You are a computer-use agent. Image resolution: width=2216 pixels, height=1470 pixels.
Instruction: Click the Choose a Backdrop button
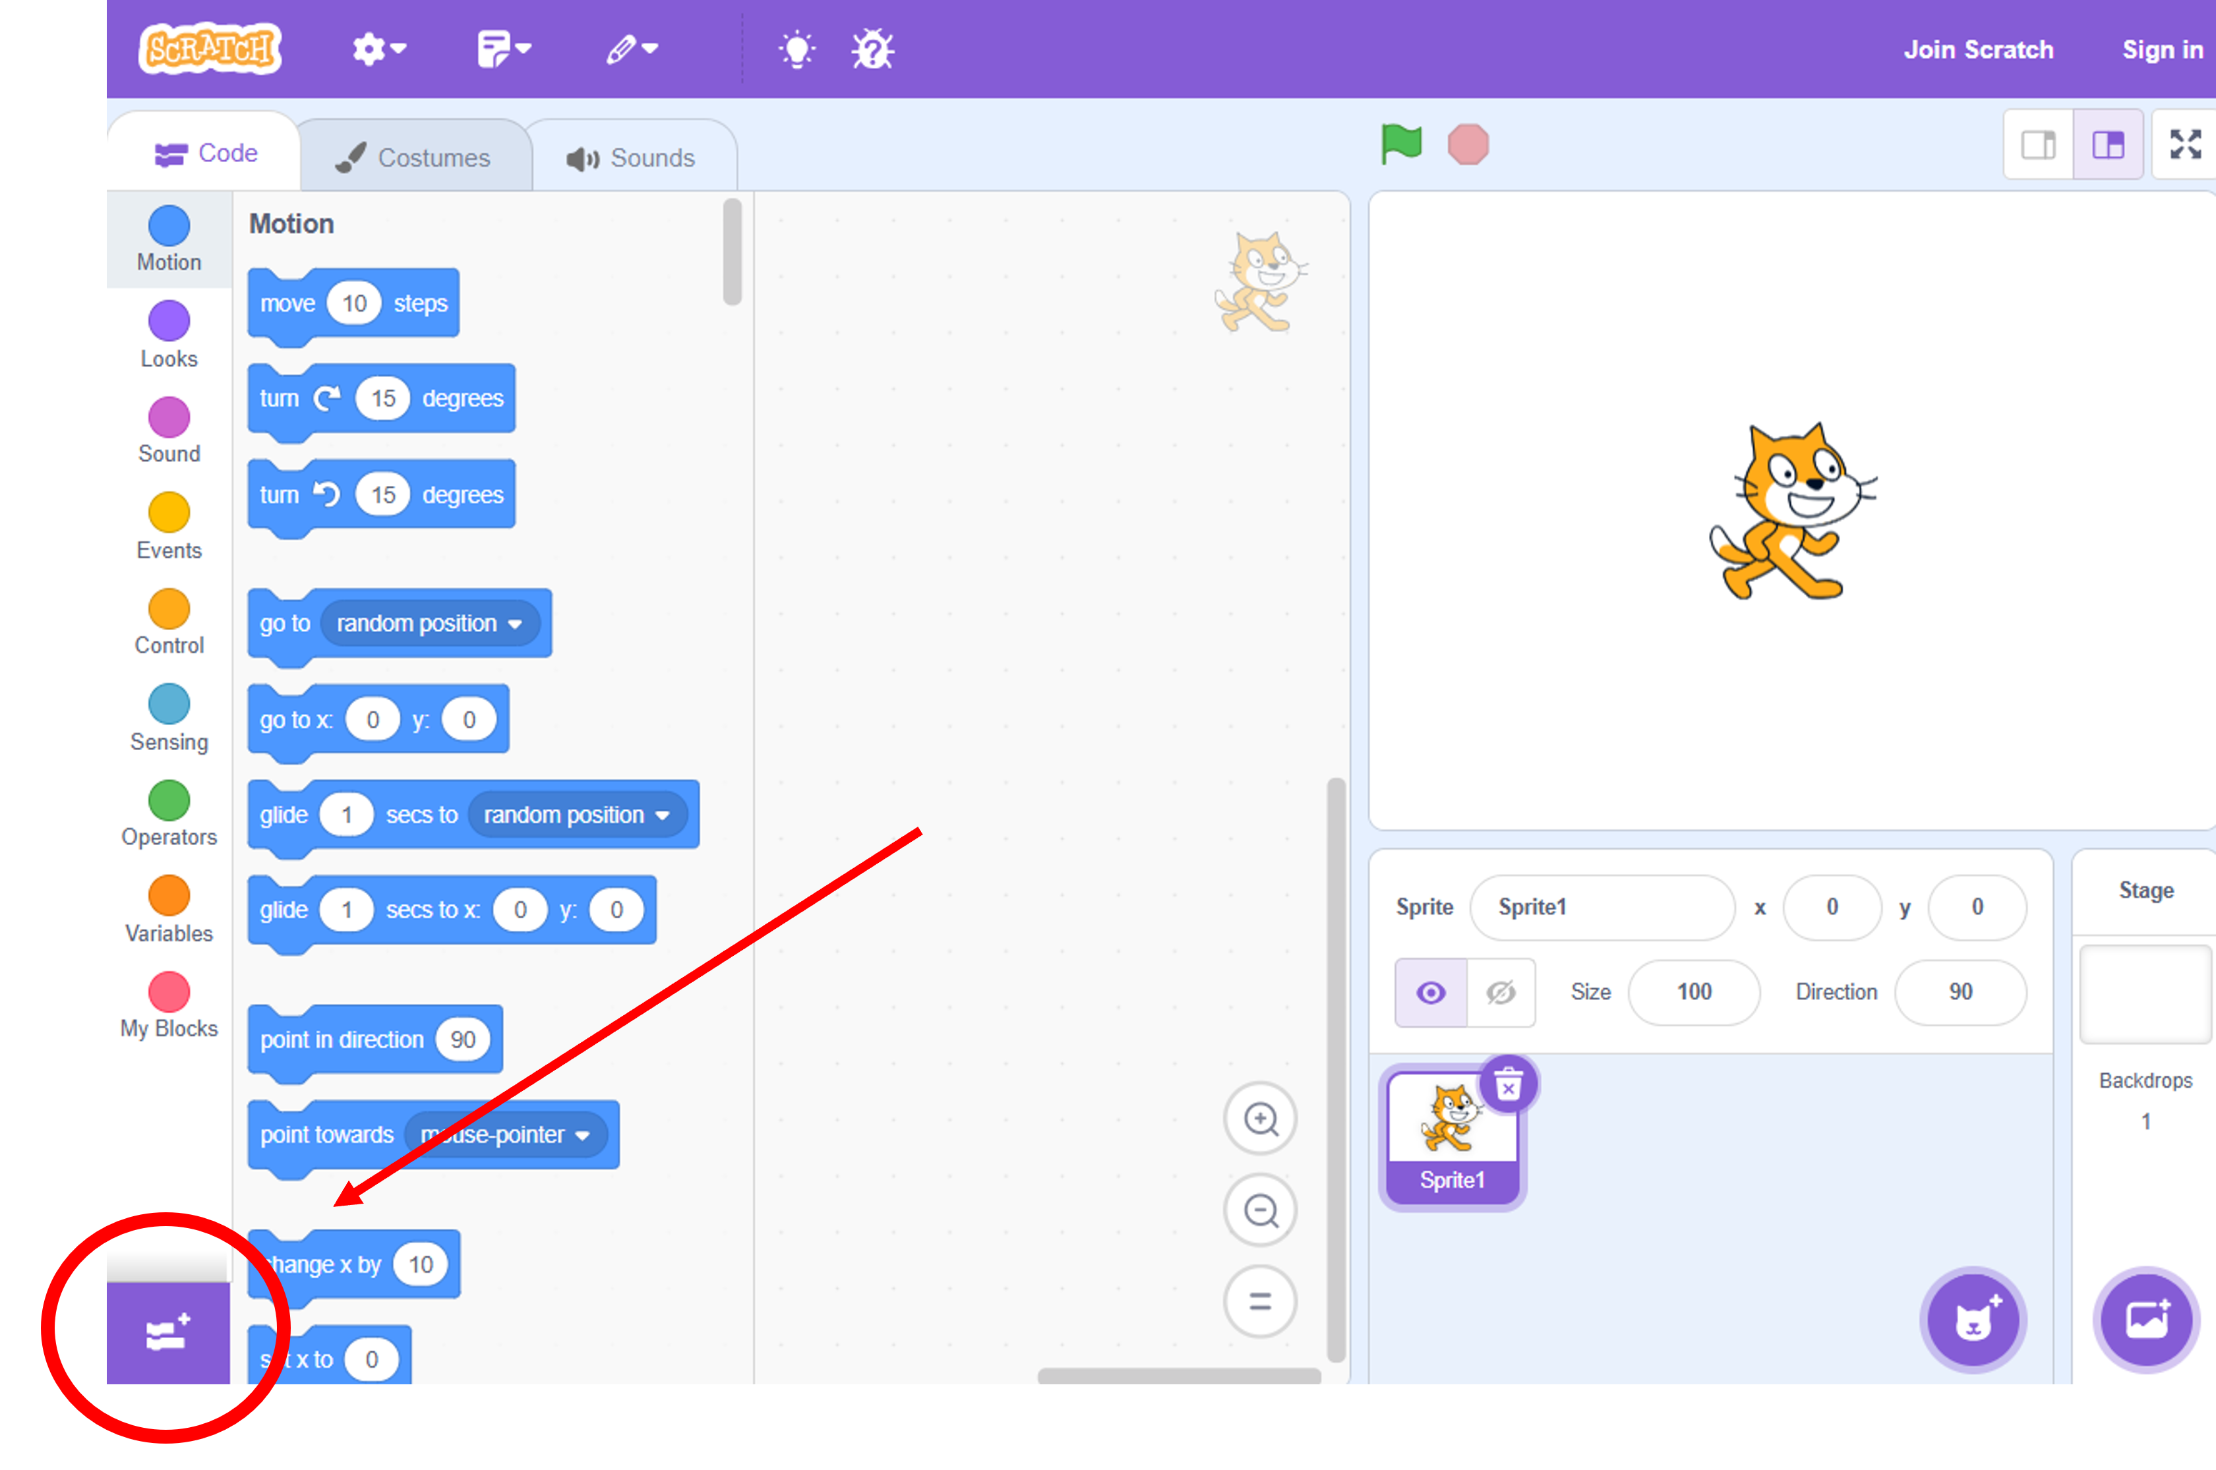click(2145, 1320)
